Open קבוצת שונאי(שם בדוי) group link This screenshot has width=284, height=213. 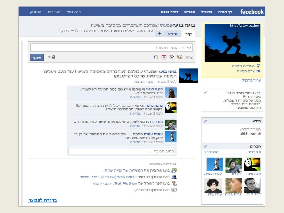119,177
